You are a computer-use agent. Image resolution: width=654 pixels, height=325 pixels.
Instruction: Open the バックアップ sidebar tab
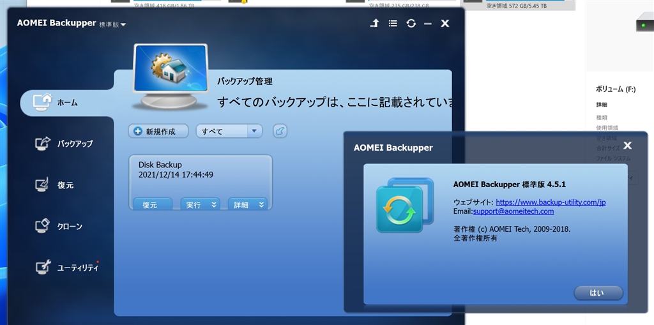coord(66,144)
